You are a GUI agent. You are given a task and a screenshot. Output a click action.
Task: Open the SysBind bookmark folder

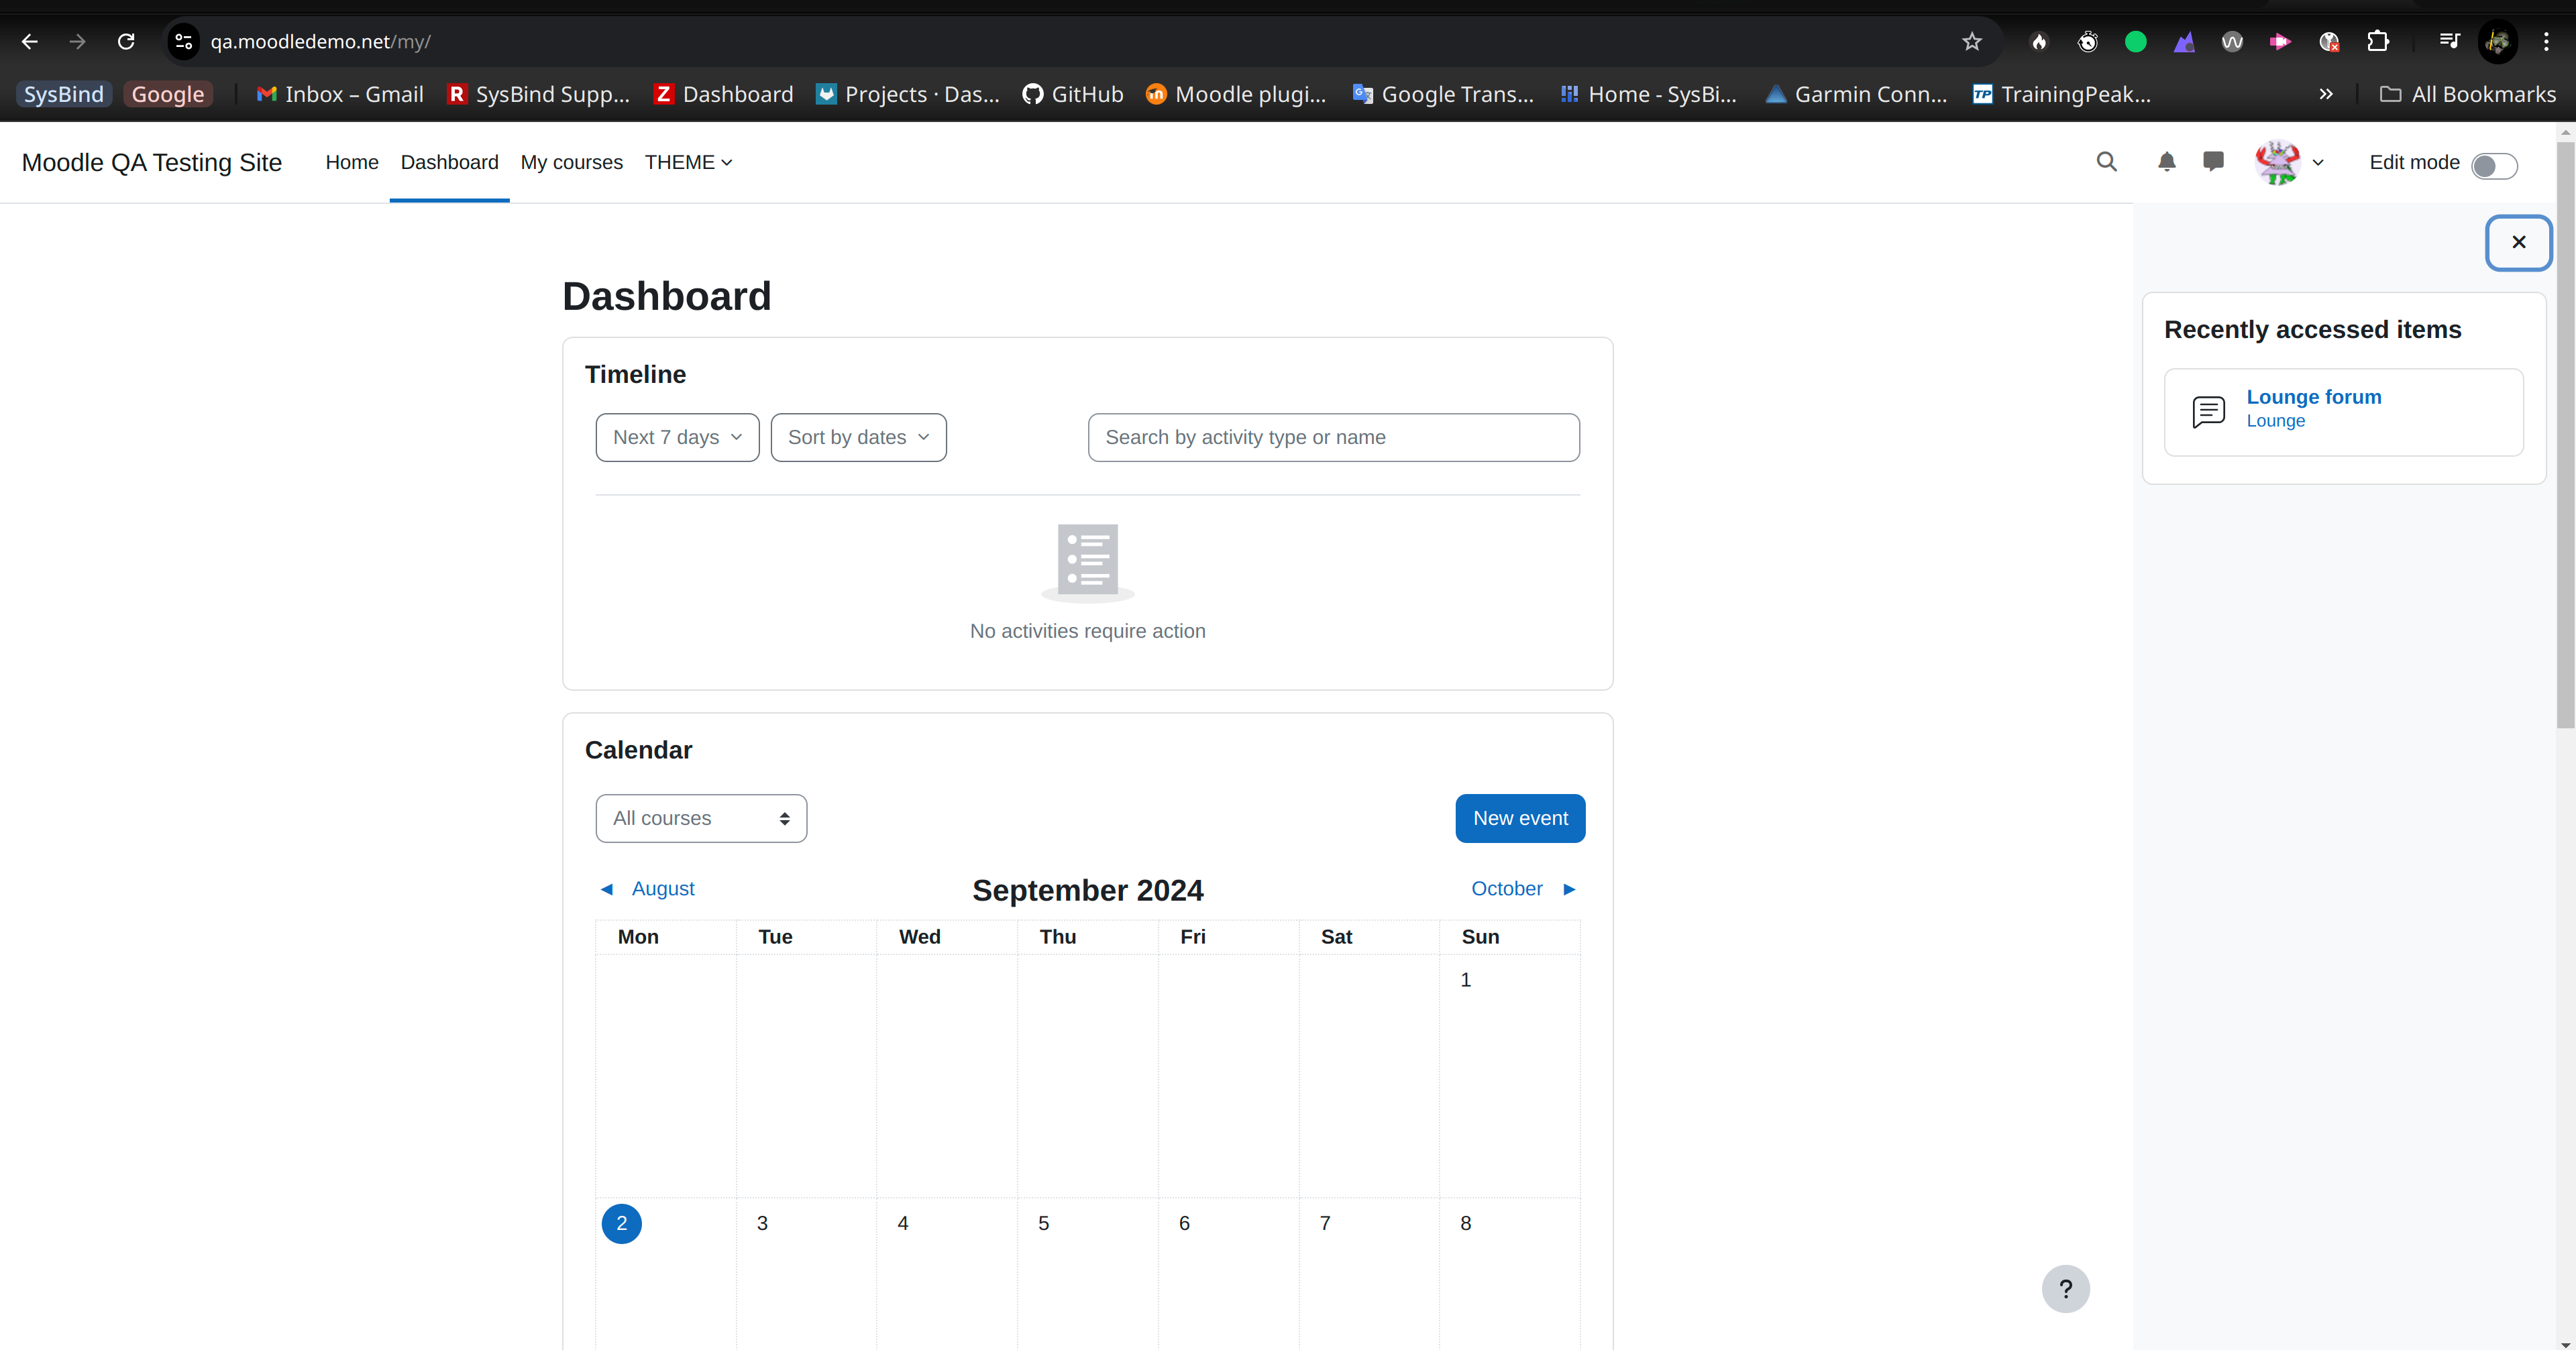point(64,94)
